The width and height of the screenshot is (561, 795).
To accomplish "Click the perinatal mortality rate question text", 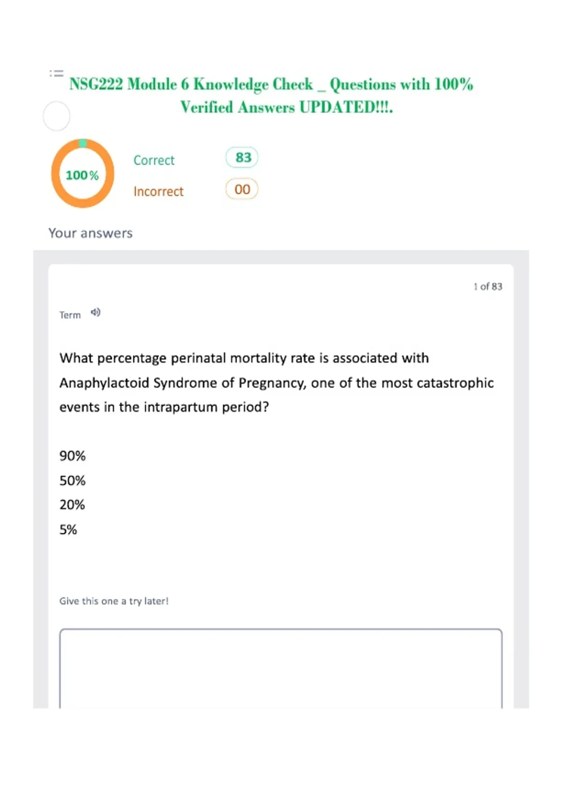I will click(276, 383).
